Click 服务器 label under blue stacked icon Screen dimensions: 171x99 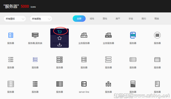(x=11, y=43)
